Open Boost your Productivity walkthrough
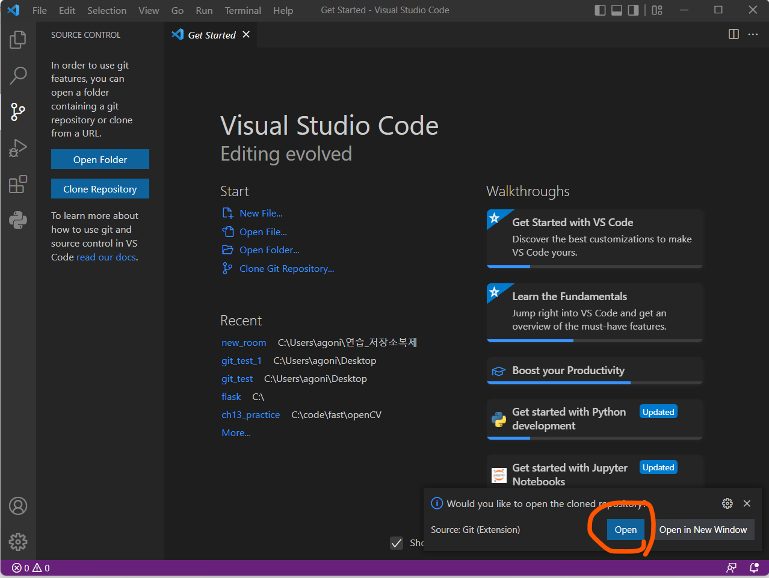The image size is (769, 578). coord(595,370)
